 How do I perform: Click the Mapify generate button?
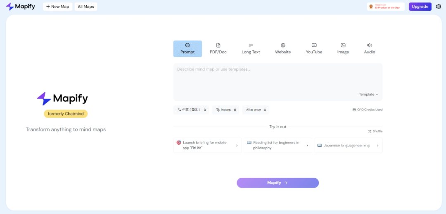click(278, 183)
